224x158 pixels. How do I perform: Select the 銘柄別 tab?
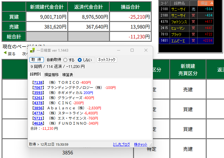tap(35, 74)
